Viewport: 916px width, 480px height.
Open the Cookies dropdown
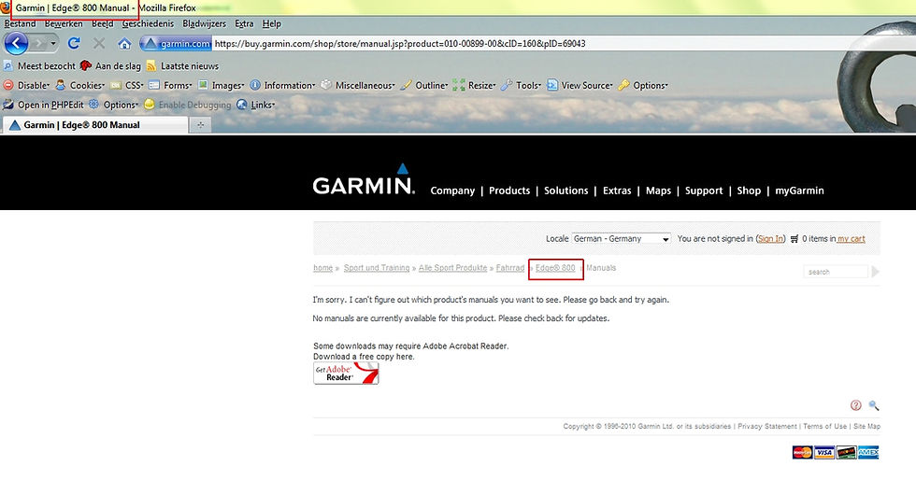[80, 85]
